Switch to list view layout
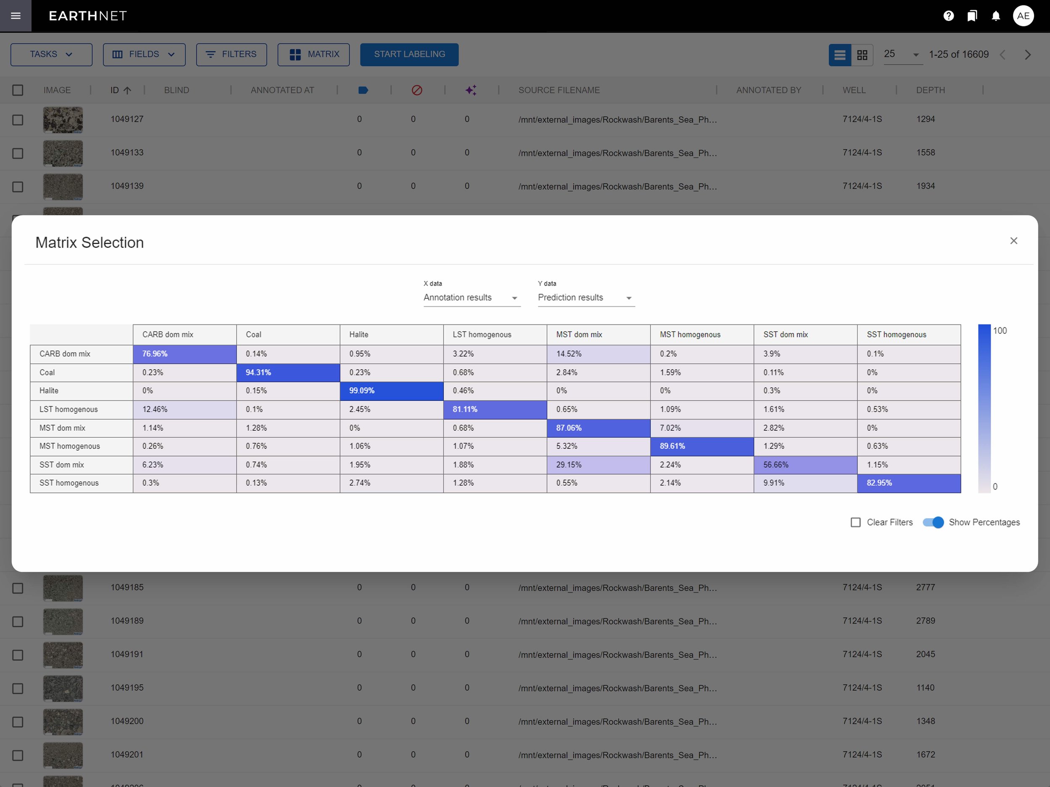 click(839, 55)
